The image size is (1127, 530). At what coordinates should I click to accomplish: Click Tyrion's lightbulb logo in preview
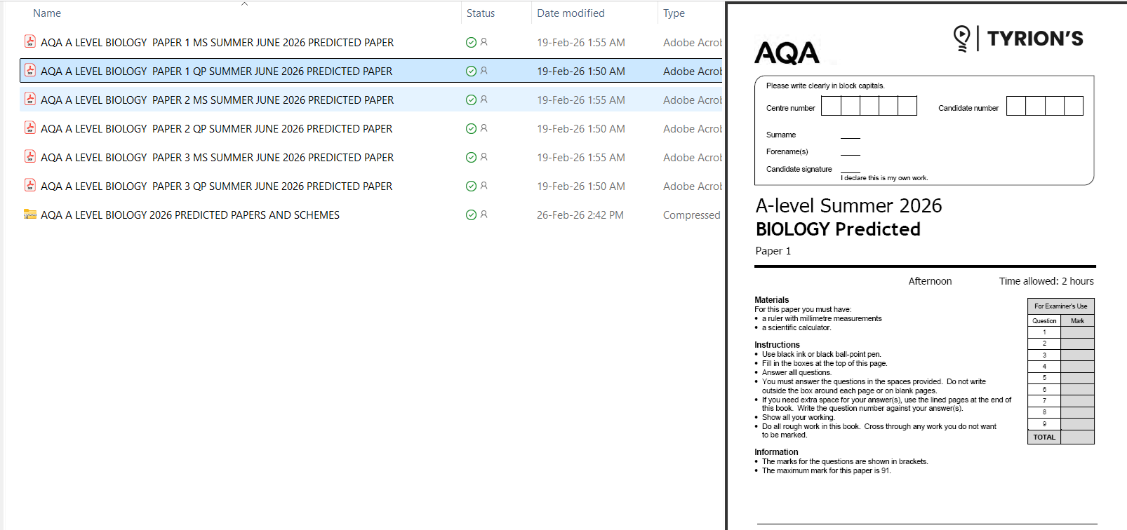tap(961, 38)
